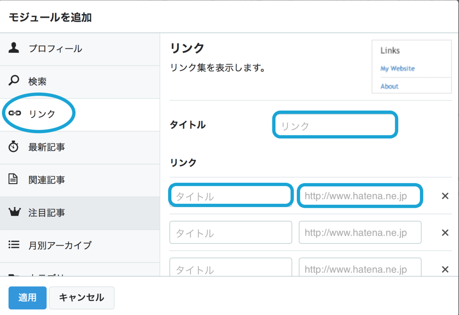Click the crown icon for 注目記事

(14, 212)
